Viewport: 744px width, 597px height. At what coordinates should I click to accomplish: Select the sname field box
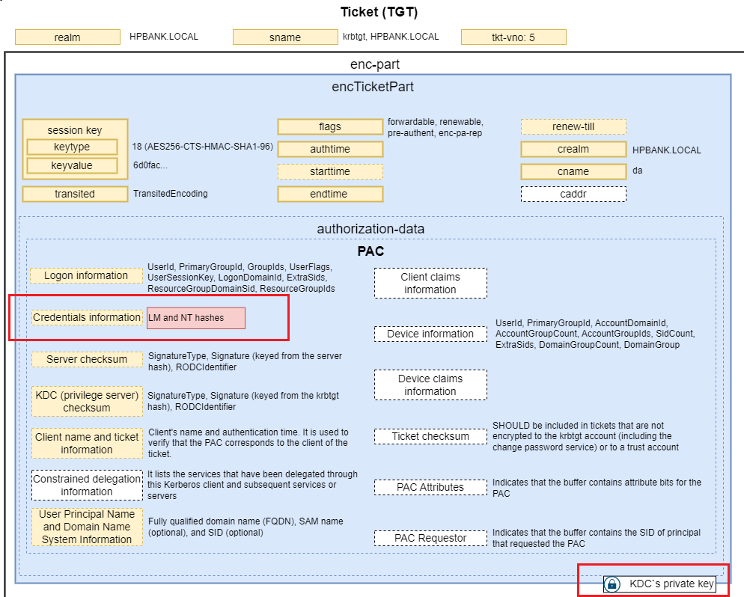pos(285,37)
